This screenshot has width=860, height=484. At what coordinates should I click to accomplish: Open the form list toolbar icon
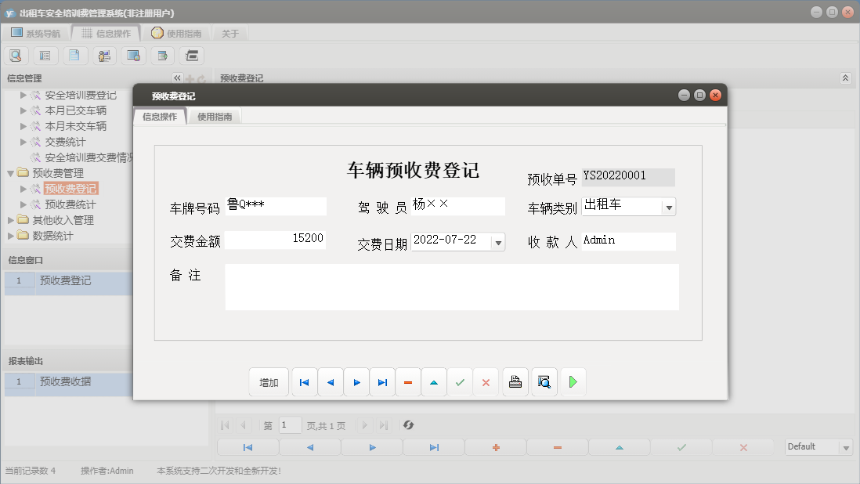pos(44,55)
